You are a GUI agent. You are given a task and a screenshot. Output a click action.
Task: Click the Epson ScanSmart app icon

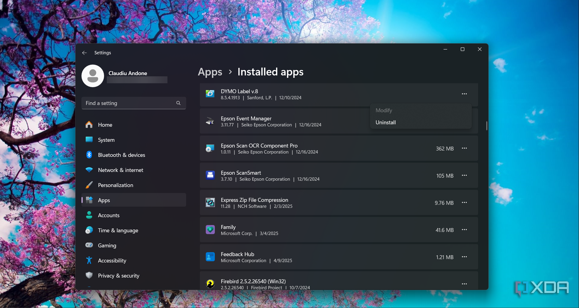pyautogui.click(x=210, y=175)
